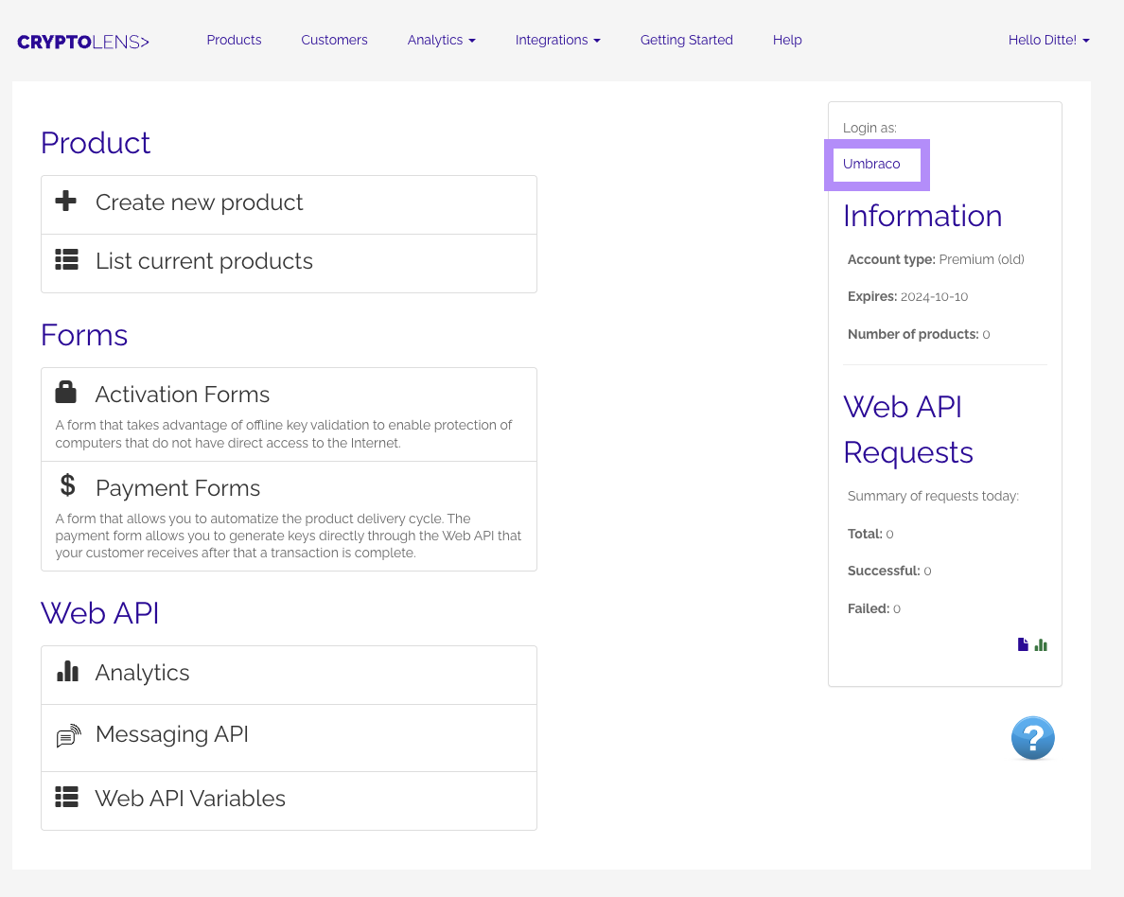This screenshot has height=897, width=1124.
Task: Click the Messaging API speech bubble icon
Action: click(68, 736)
